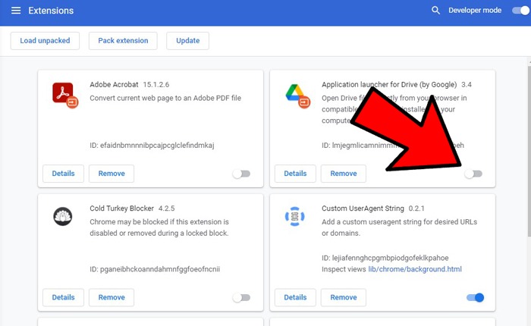531x326 pixels.
Task: Click "Convert current web page" description text
Action: (x=165, y=98)
